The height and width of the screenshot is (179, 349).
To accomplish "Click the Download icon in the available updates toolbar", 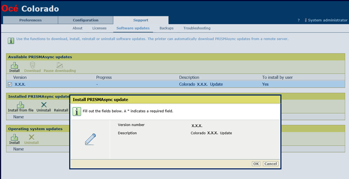I will (x=33, y=65).
